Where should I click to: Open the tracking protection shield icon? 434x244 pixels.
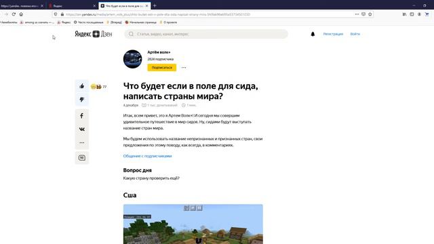coord(56,14)
